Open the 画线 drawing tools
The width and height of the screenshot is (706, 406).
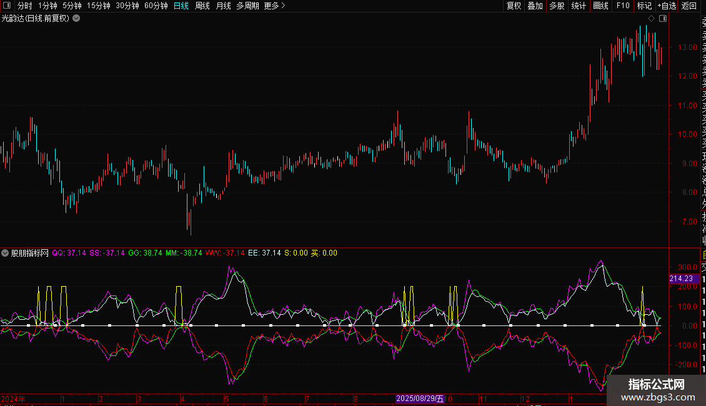(x=600, y=6)
